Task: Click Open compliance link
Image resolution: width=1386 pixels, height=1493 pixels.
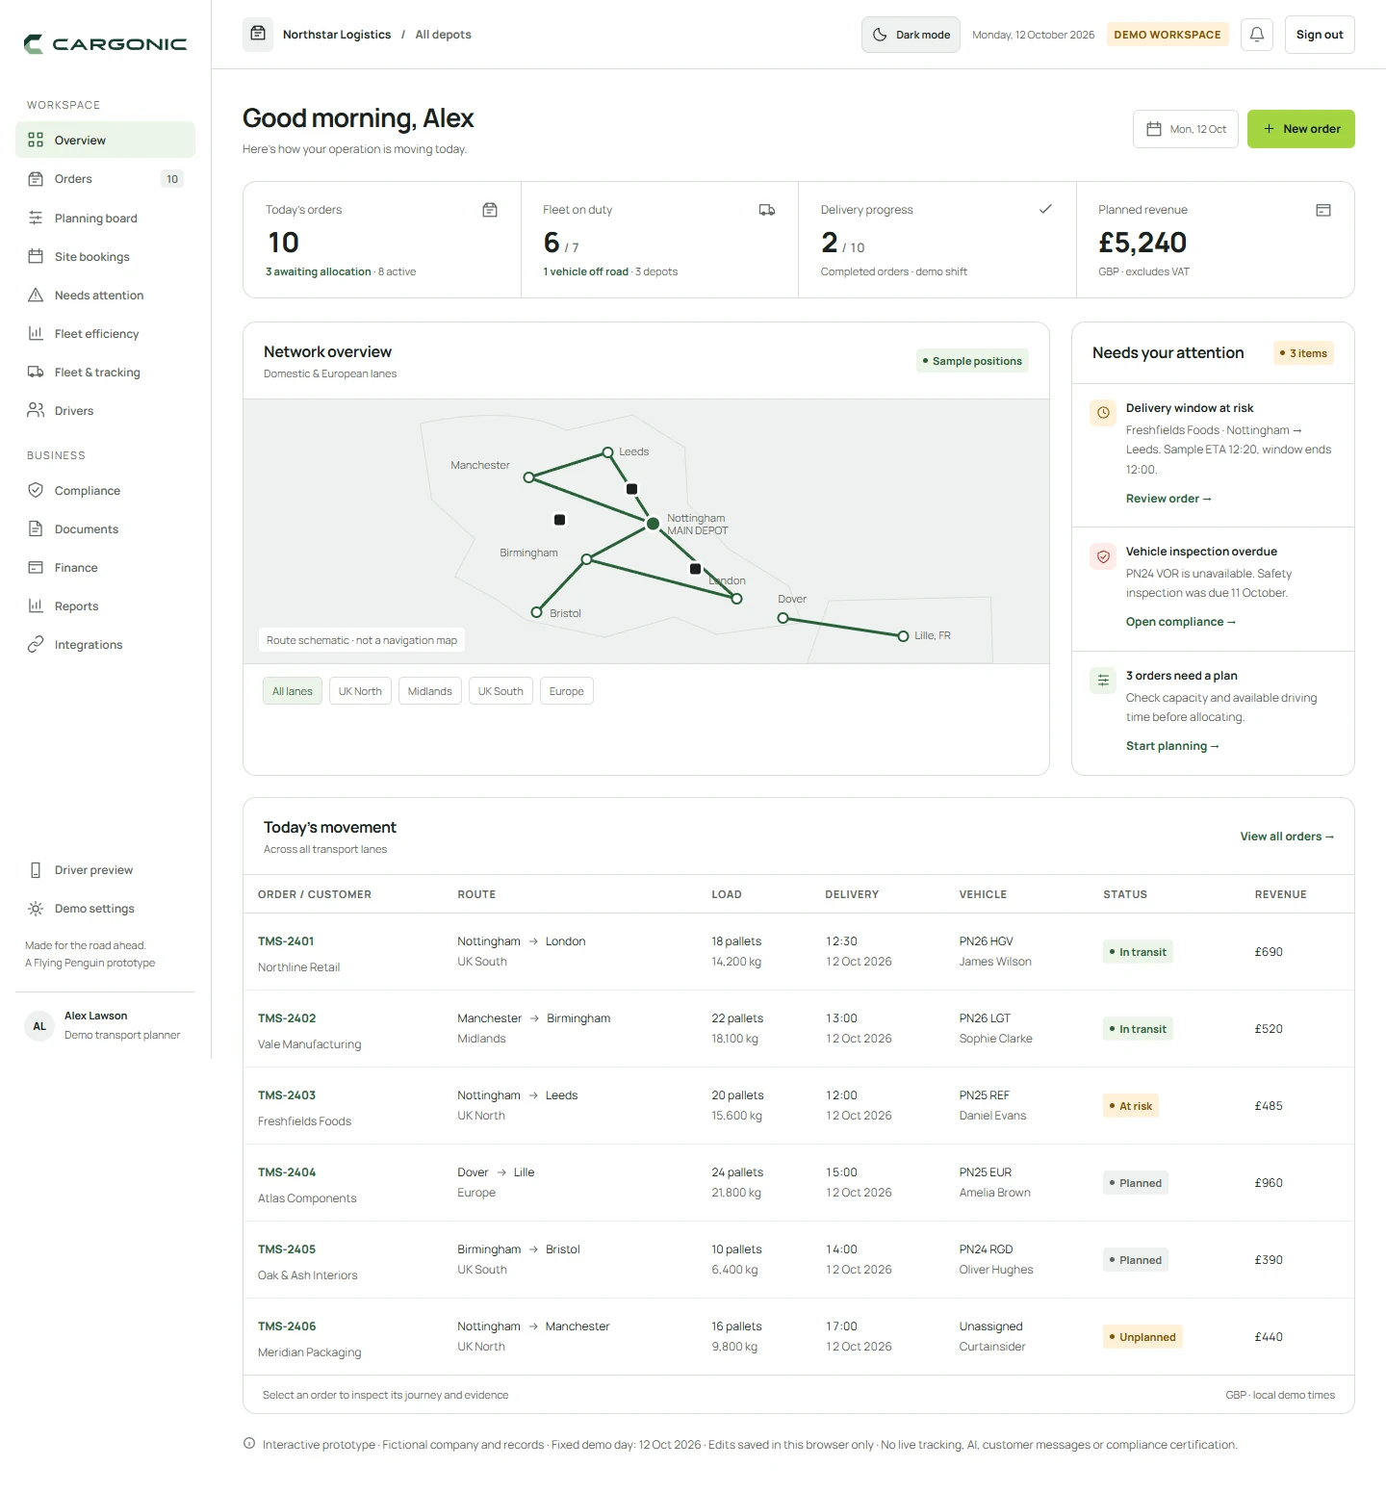Action: 1181,622
